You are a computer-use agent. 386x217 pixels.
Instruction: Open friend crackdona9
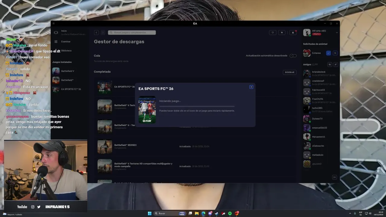click(320, 83)
